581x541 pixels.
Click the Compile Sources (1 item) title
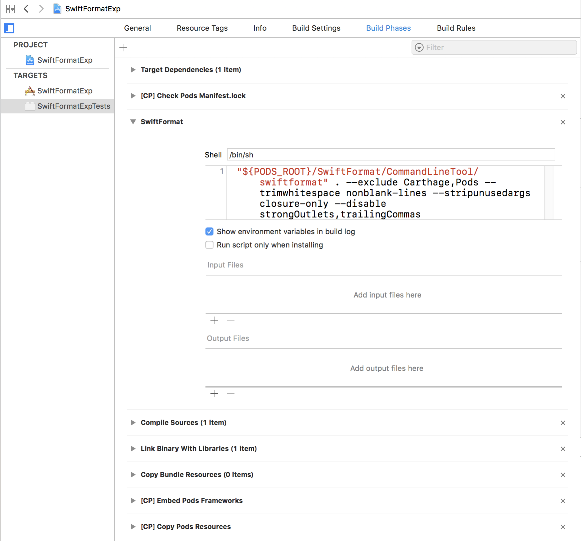183,423
